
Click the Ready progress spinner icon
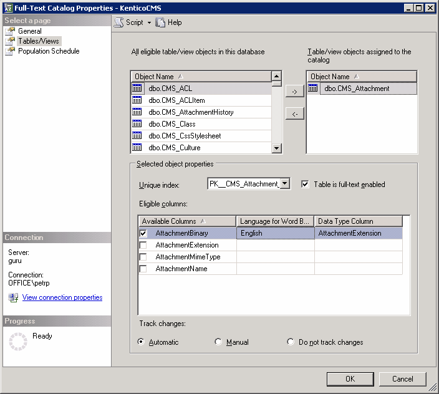[x=18, y=342]
